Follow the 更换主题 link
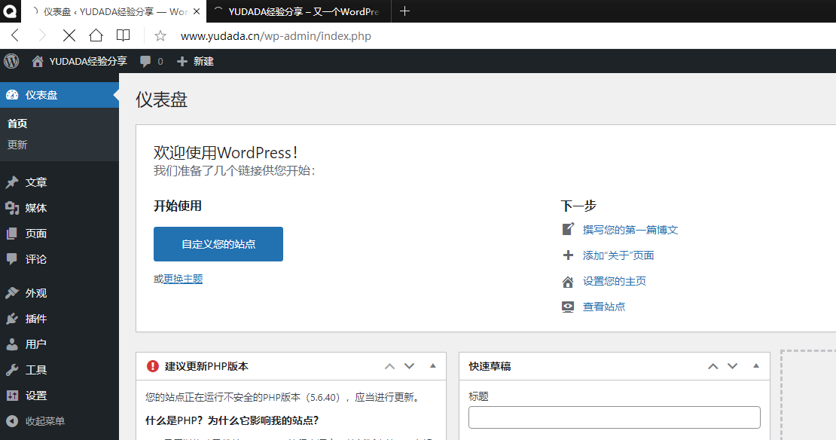 (183, 279)
